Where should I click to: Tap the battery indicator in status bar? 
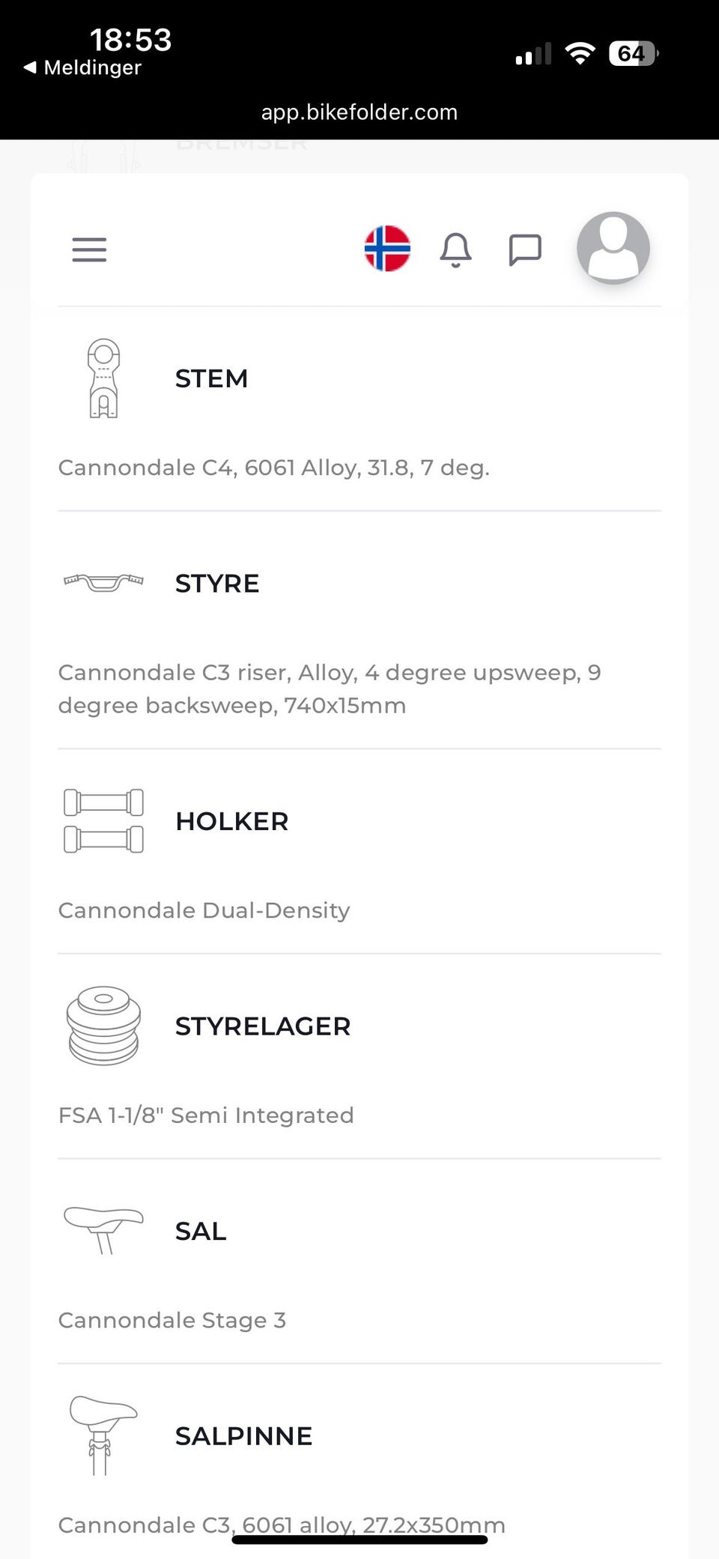633,53
